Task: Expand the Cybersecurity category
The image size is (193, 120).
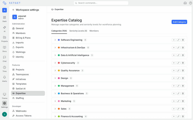Action: click(x=55, y=63)
